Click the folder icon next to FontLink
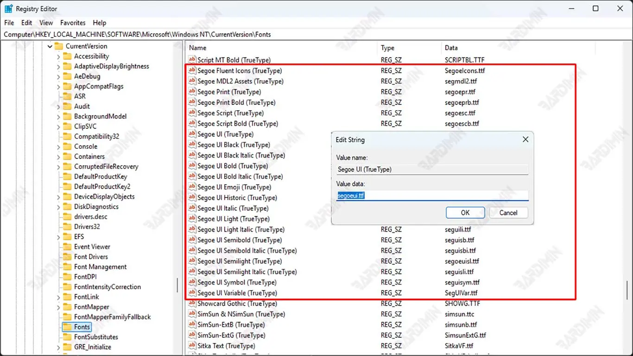This screenshot has width=633, height=356. pyautogui.click(x=67, y=297)
